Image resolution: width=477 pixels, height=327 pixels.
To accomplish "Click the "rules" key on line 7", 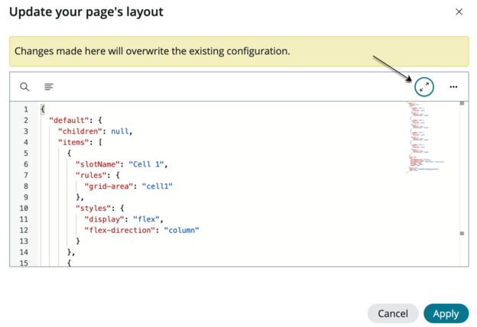I will [91, 175].
